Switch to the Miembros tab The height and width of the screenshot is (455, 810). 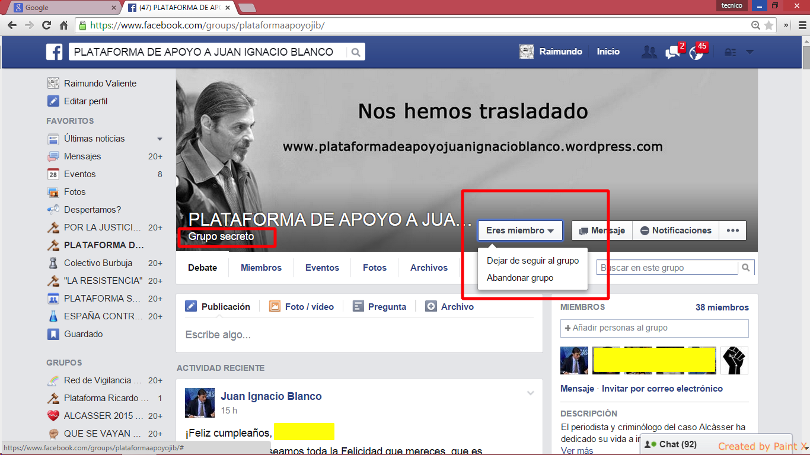[261, 268]
